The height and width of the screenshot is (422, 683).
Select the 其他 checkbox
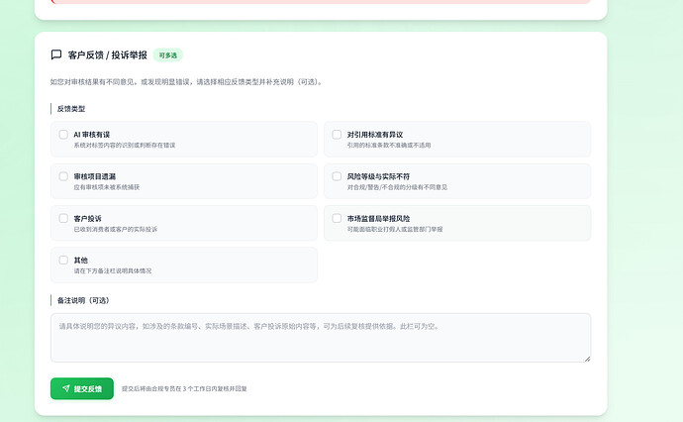[x=63, y=260]
